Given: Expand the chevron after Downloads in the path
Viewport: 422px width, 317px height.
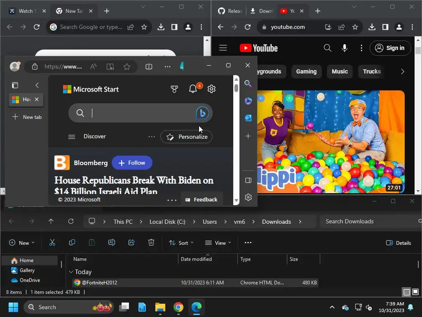Looking at the screenshot, I should [x=300, y=222].
